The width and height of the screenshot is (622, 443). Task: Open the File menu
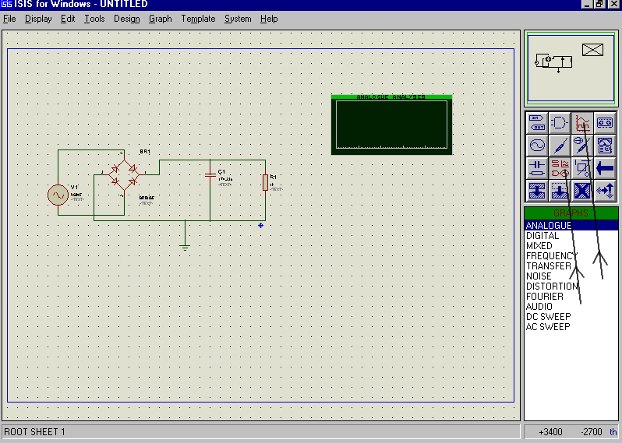[x=9, y=19]
